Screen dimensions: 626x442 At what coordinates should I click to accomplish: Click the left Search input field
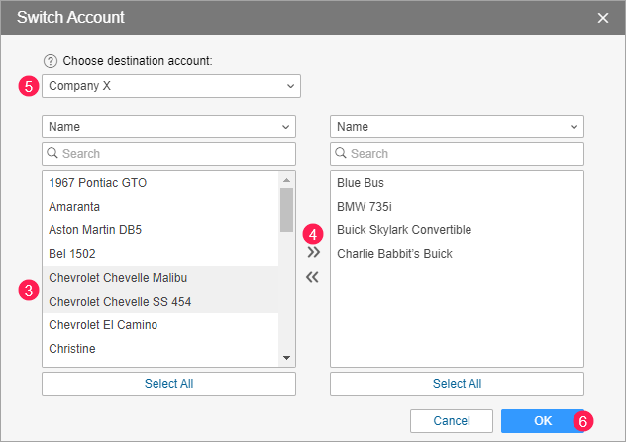(168, 154)
